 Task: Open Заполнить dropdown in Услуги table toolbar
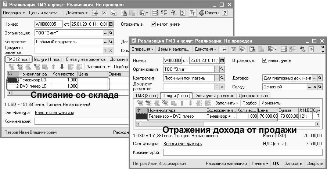pos(227,103)
